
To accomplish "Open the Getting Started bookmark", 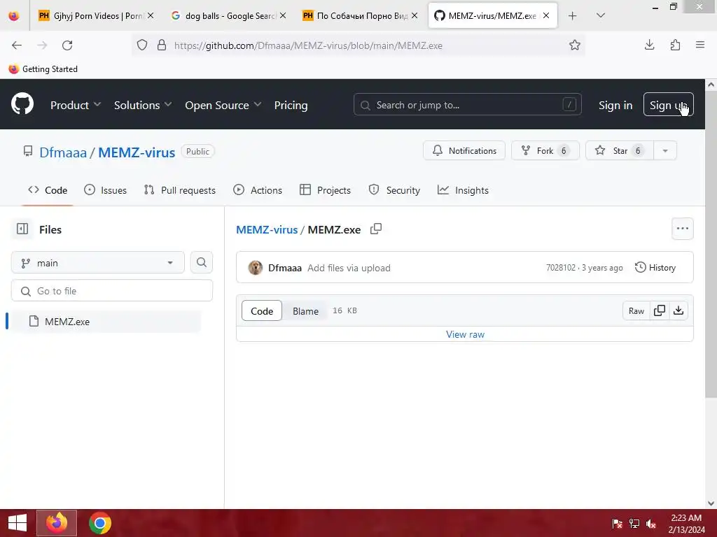I will coord(43,69).
